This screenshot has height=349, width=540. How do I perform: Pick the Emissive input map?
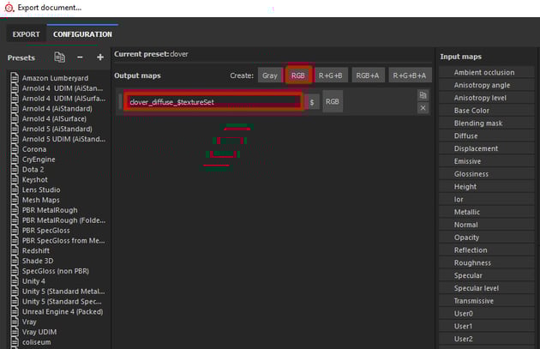pyautogui.click(x=486, y=161)
